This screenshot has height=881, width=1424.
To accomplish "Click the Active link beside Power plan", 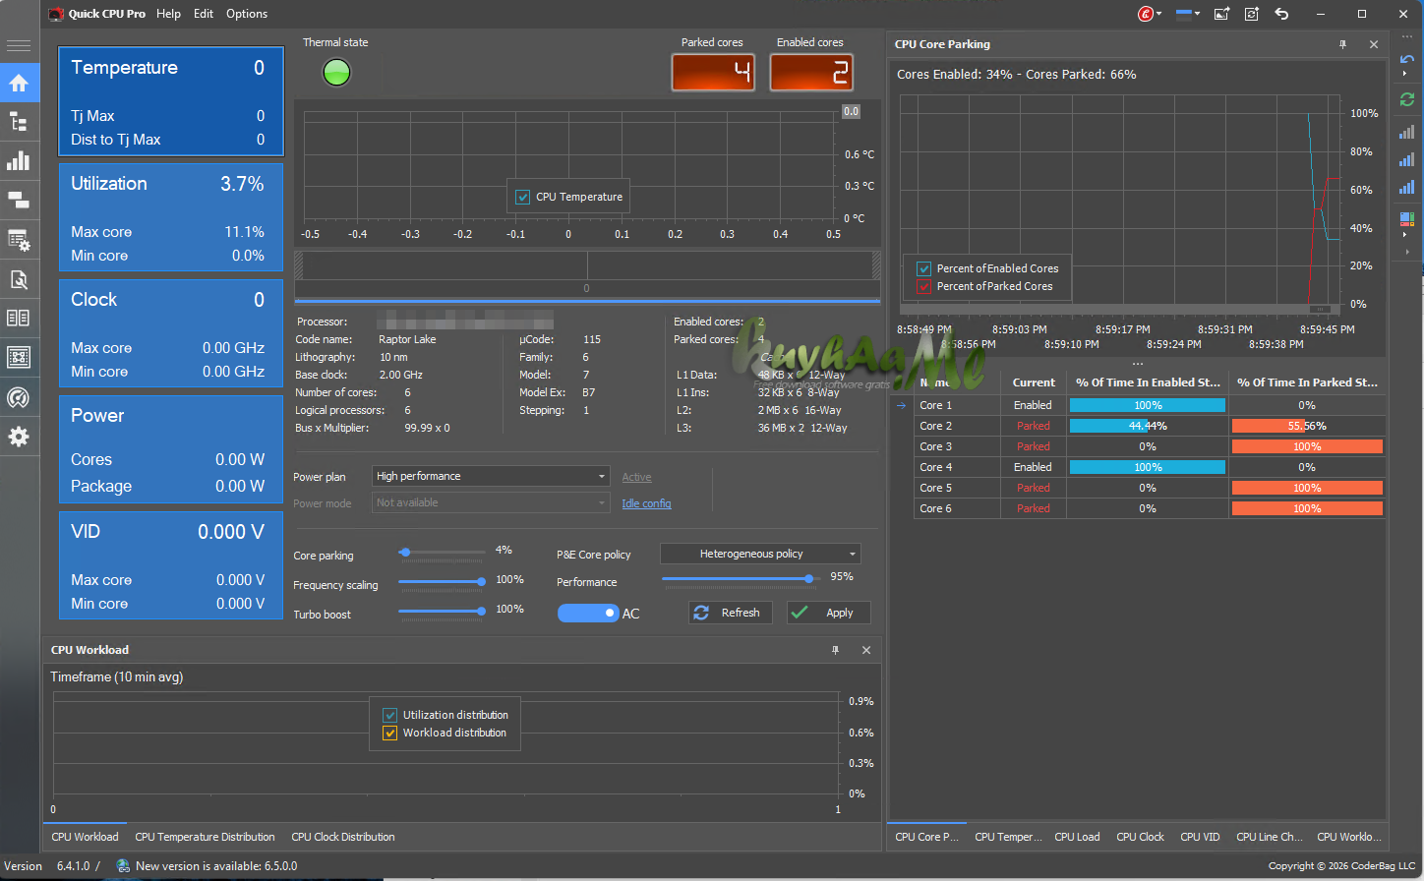I will [636, 477].
